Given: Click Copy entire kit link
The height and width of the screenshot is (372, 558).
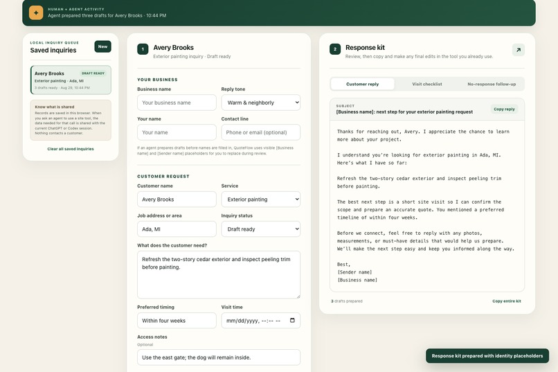Looking at the screenshot, I should (x=506, y=301).
